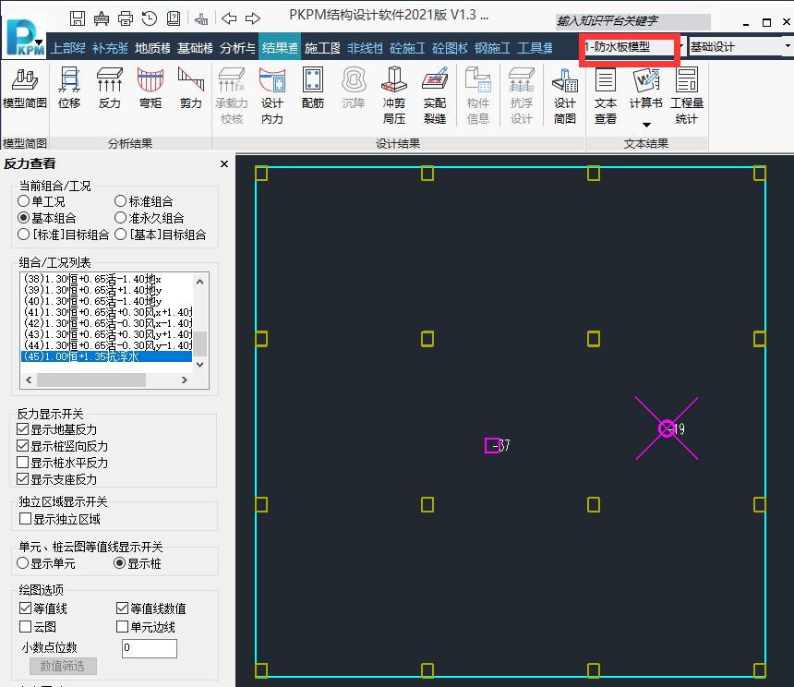Select the 单工况 radio button
The height and width of the screenshot is (687, 794).
[24, 201]
